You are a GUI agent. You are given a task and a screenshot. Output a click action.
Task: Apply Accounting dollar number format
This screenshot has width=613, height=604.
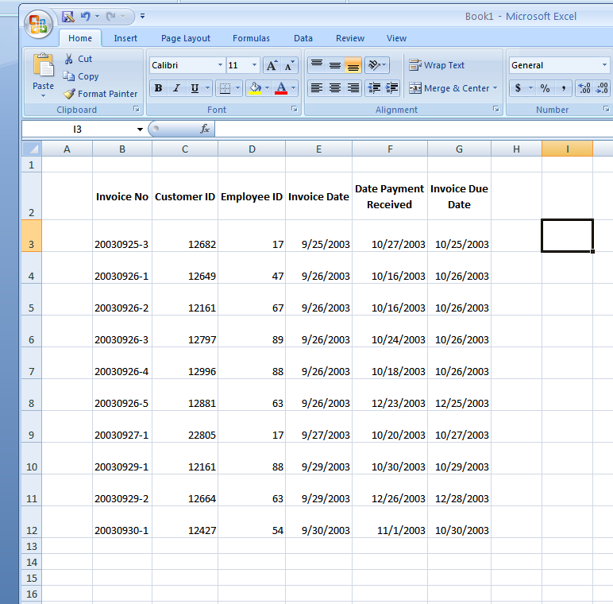tap(518, 88)
